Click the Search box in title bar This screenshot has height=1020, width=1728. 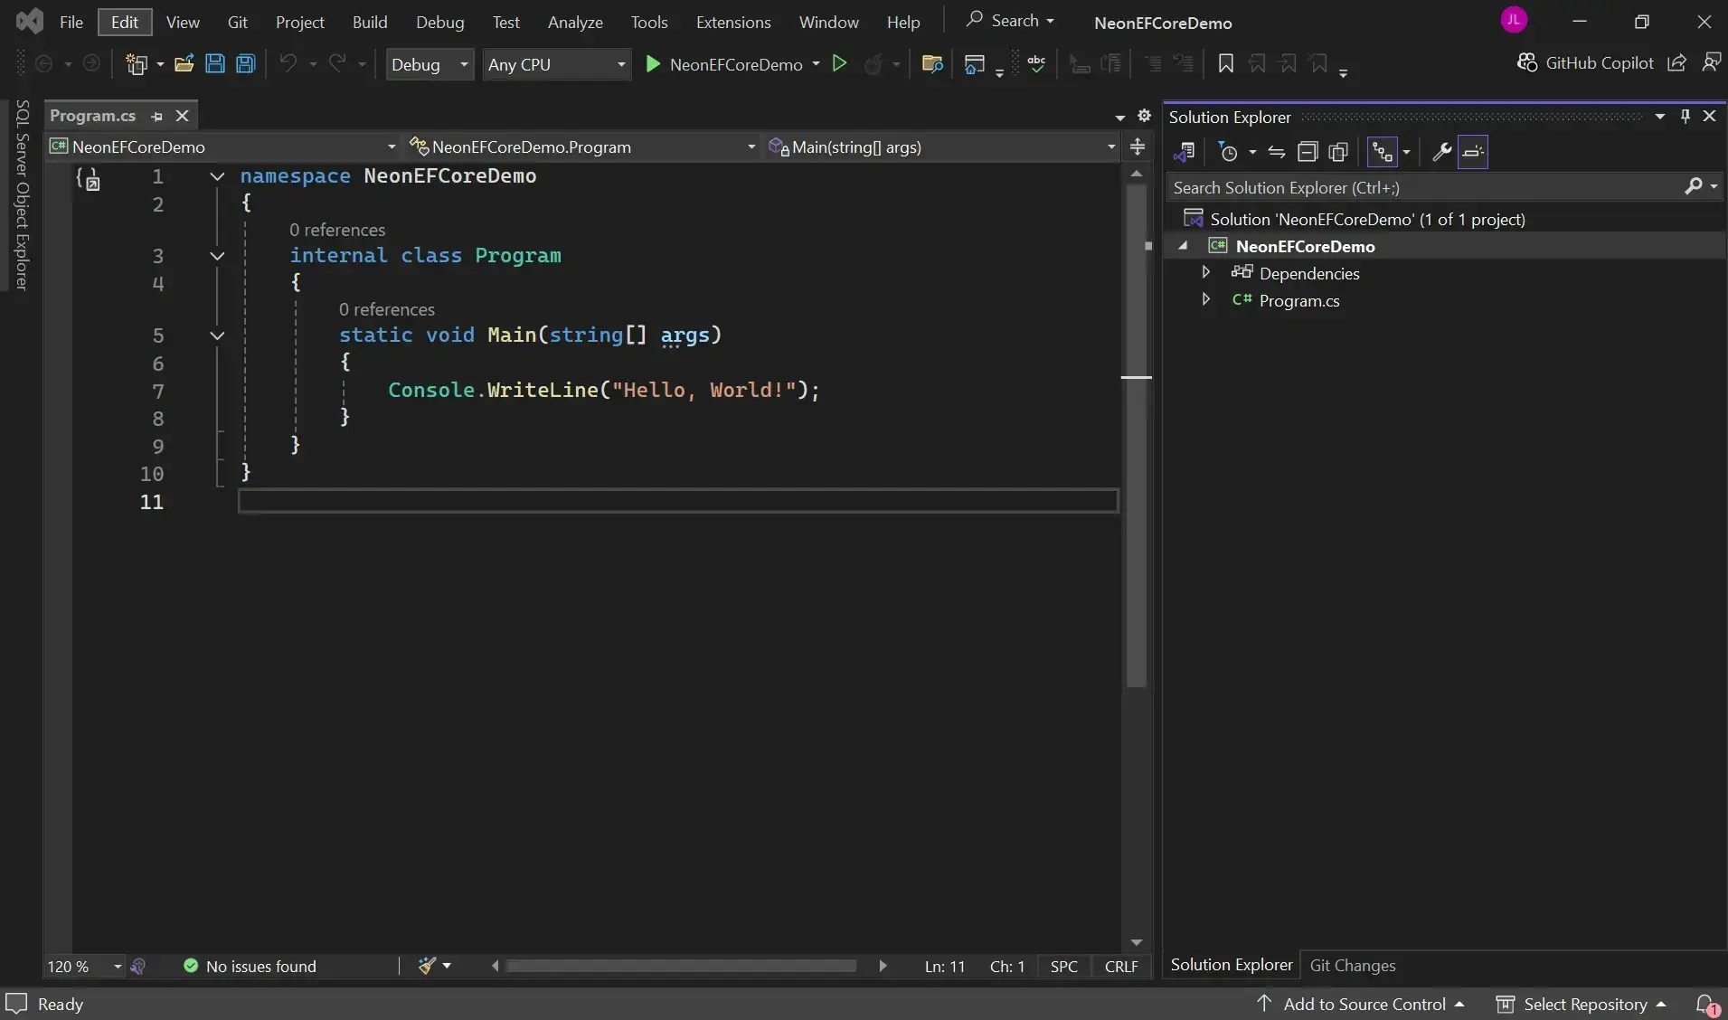1010,20
